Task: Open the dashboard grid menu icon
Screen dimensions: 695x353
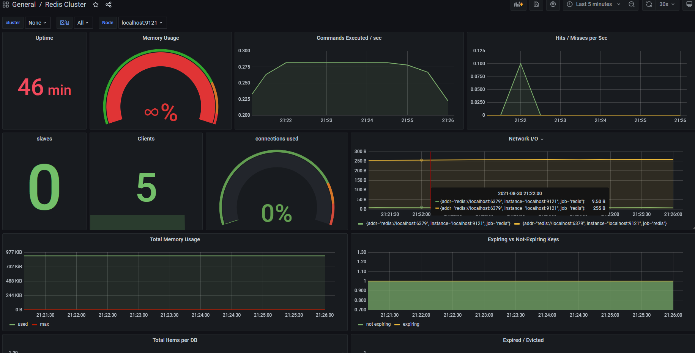Action: tap(6, 5)
